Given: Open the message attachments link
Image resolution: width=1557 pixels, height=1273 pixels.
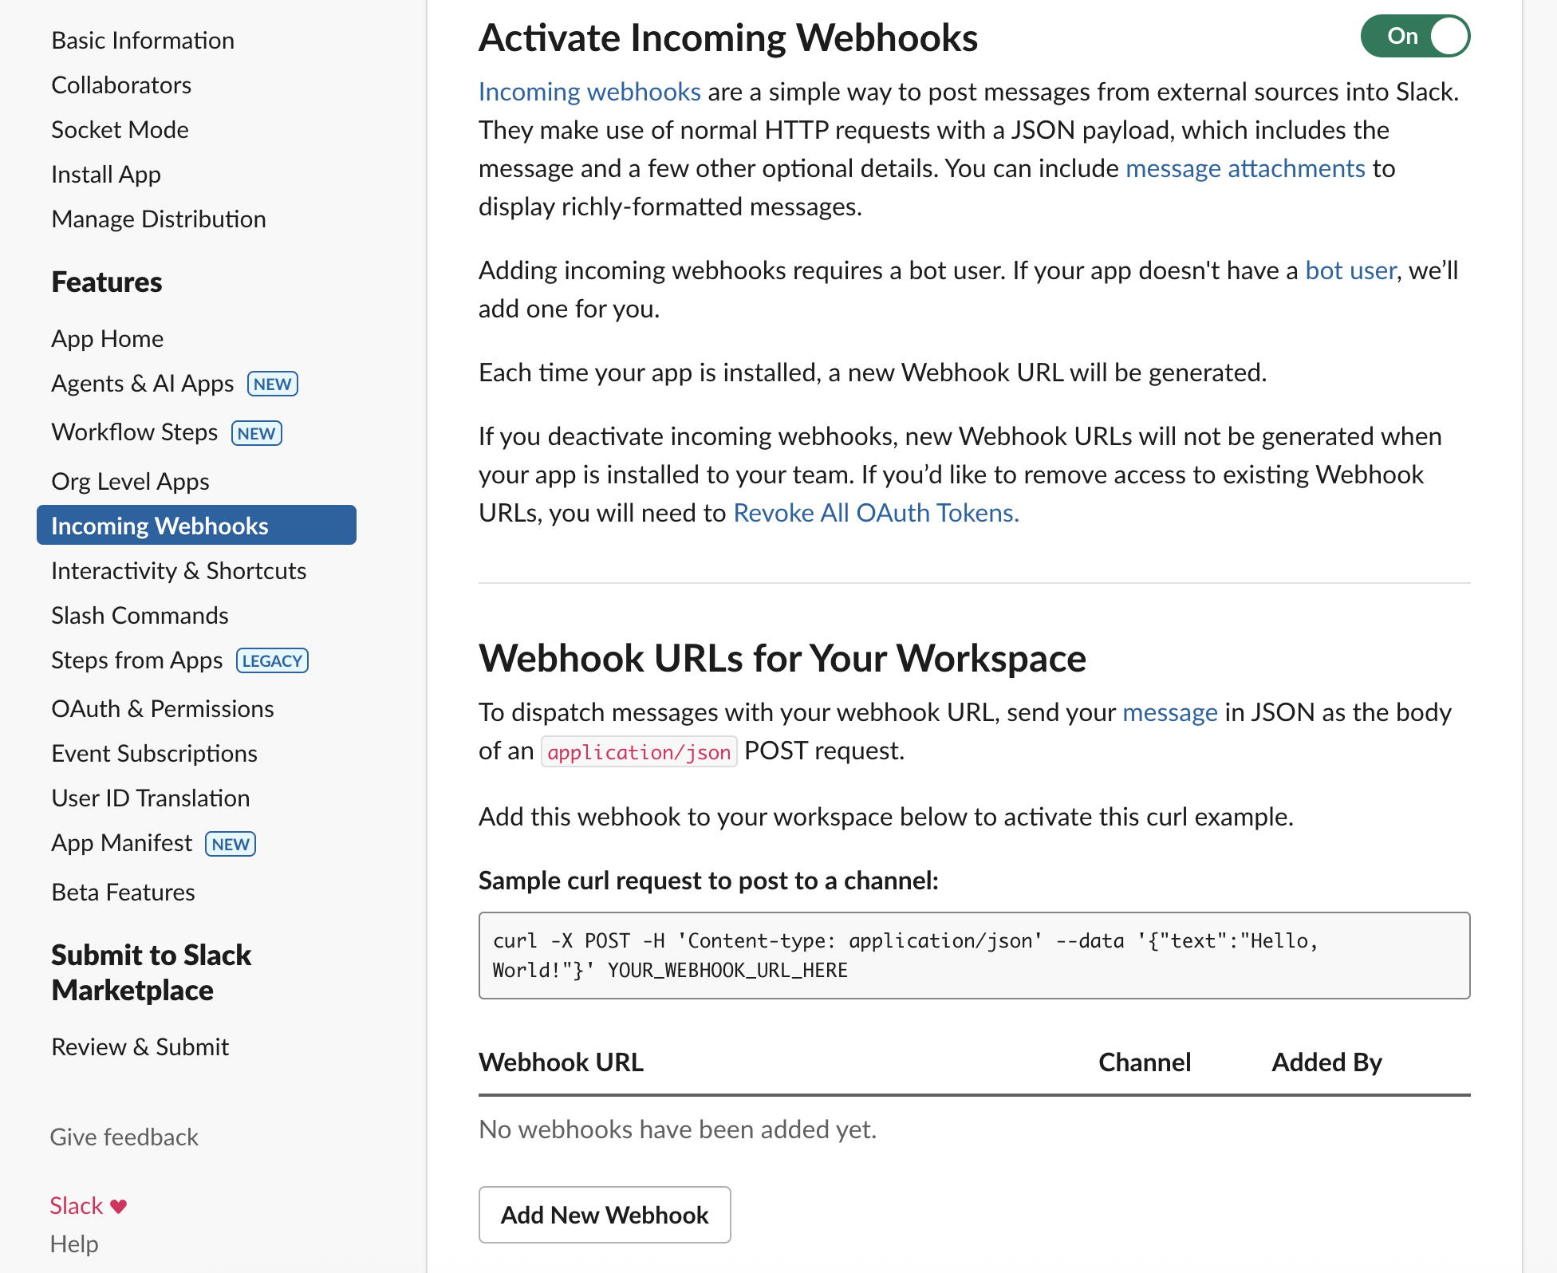Looking at the screenshot, I should 1244,168.
